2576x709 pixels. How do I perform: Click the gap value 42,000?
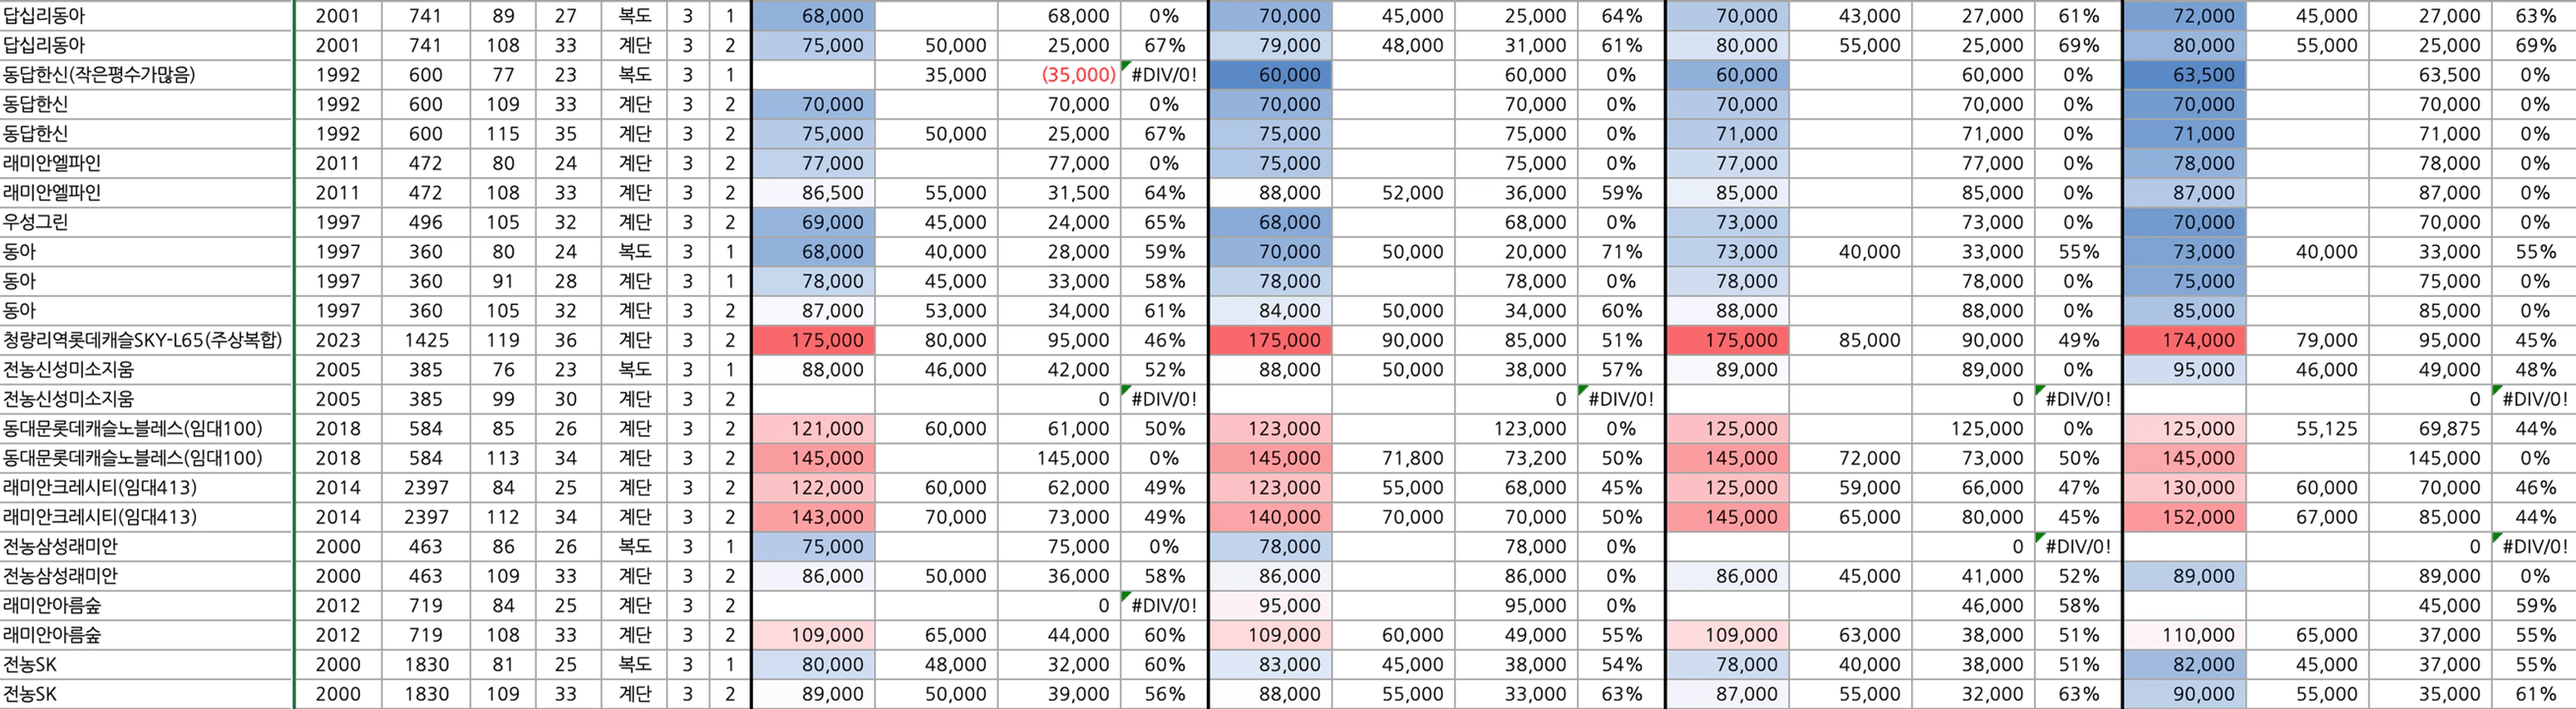tap(1059, 370)
